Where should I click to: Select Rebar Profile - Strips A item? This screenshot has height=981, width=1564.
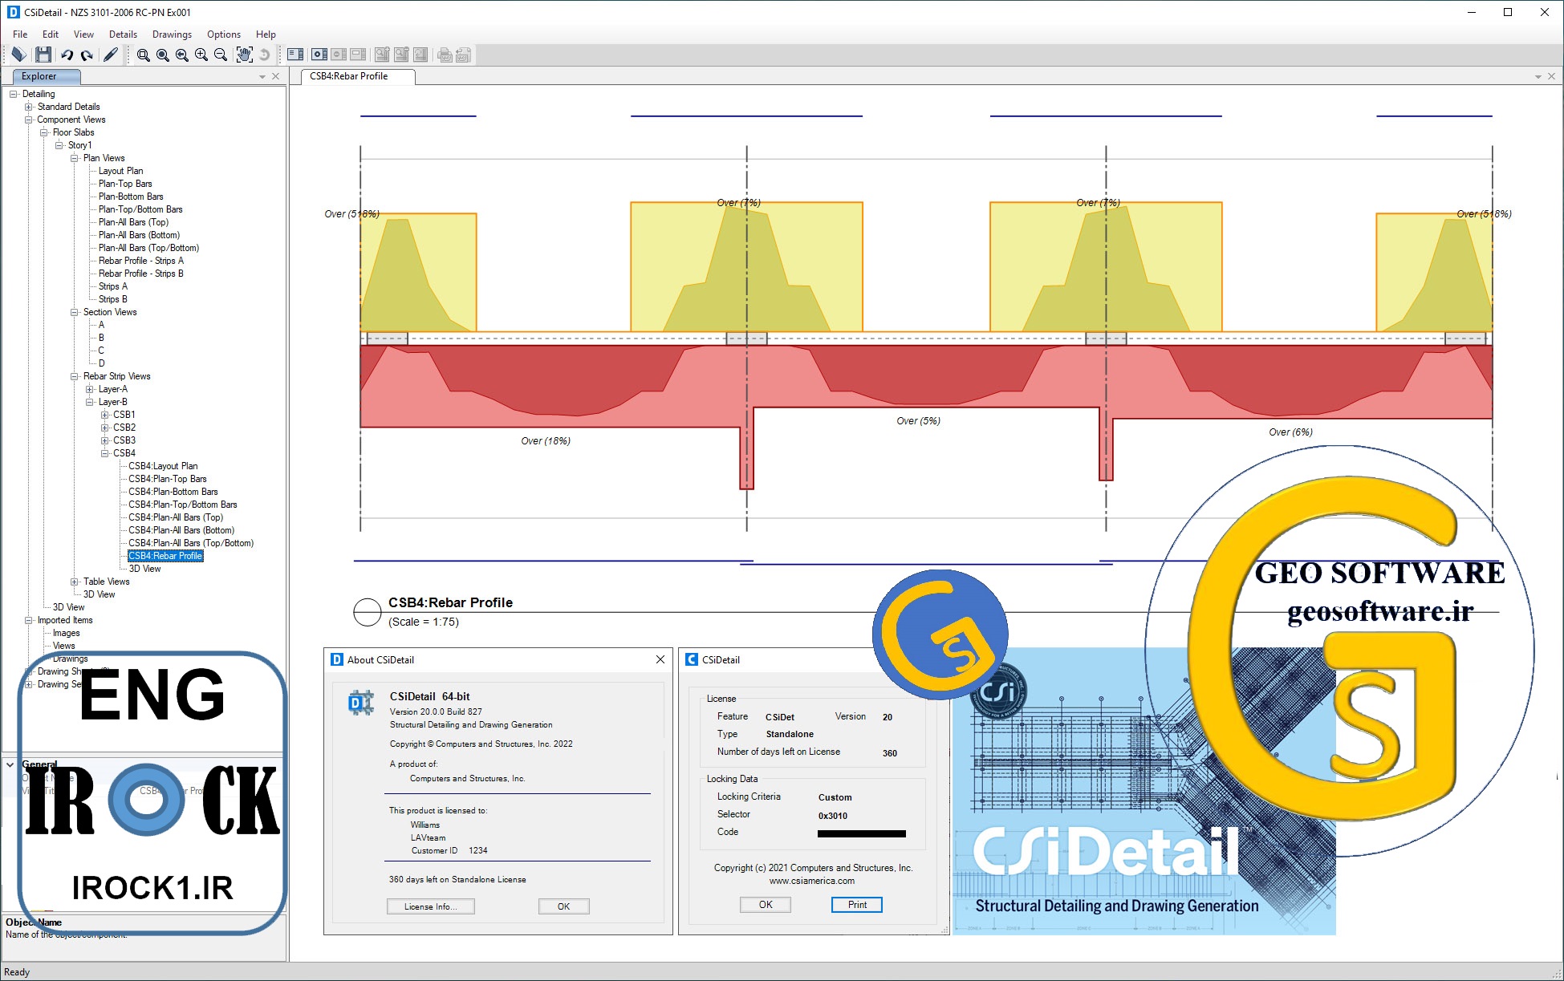click(141, 261)
